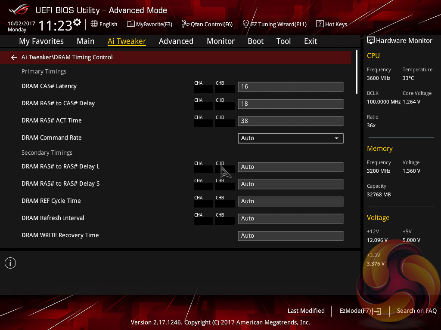
Task: Open the clock settings gear icon
Action: tap(77, 22)
